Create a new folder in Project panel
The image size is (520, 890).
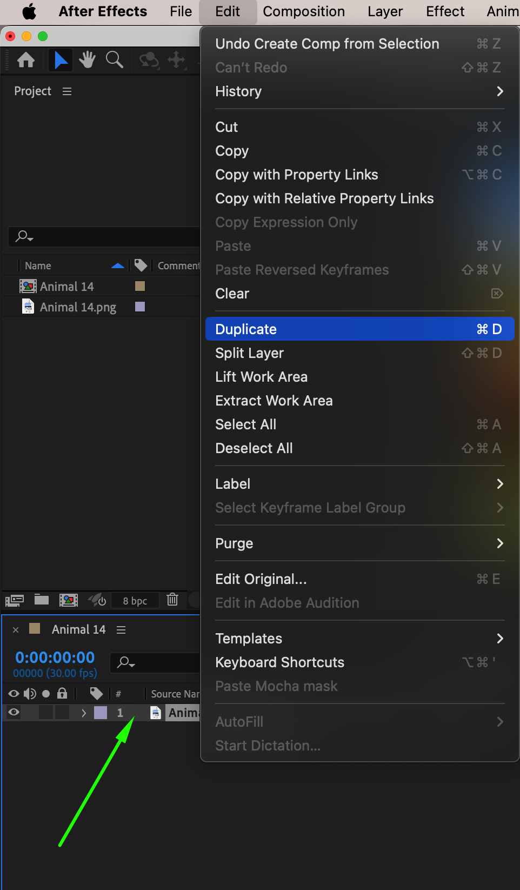tap(42, 600)
